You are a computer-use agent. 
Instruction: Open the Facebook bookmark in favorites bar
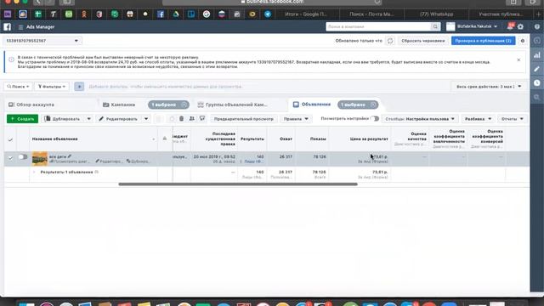click(x=161, y=14)
